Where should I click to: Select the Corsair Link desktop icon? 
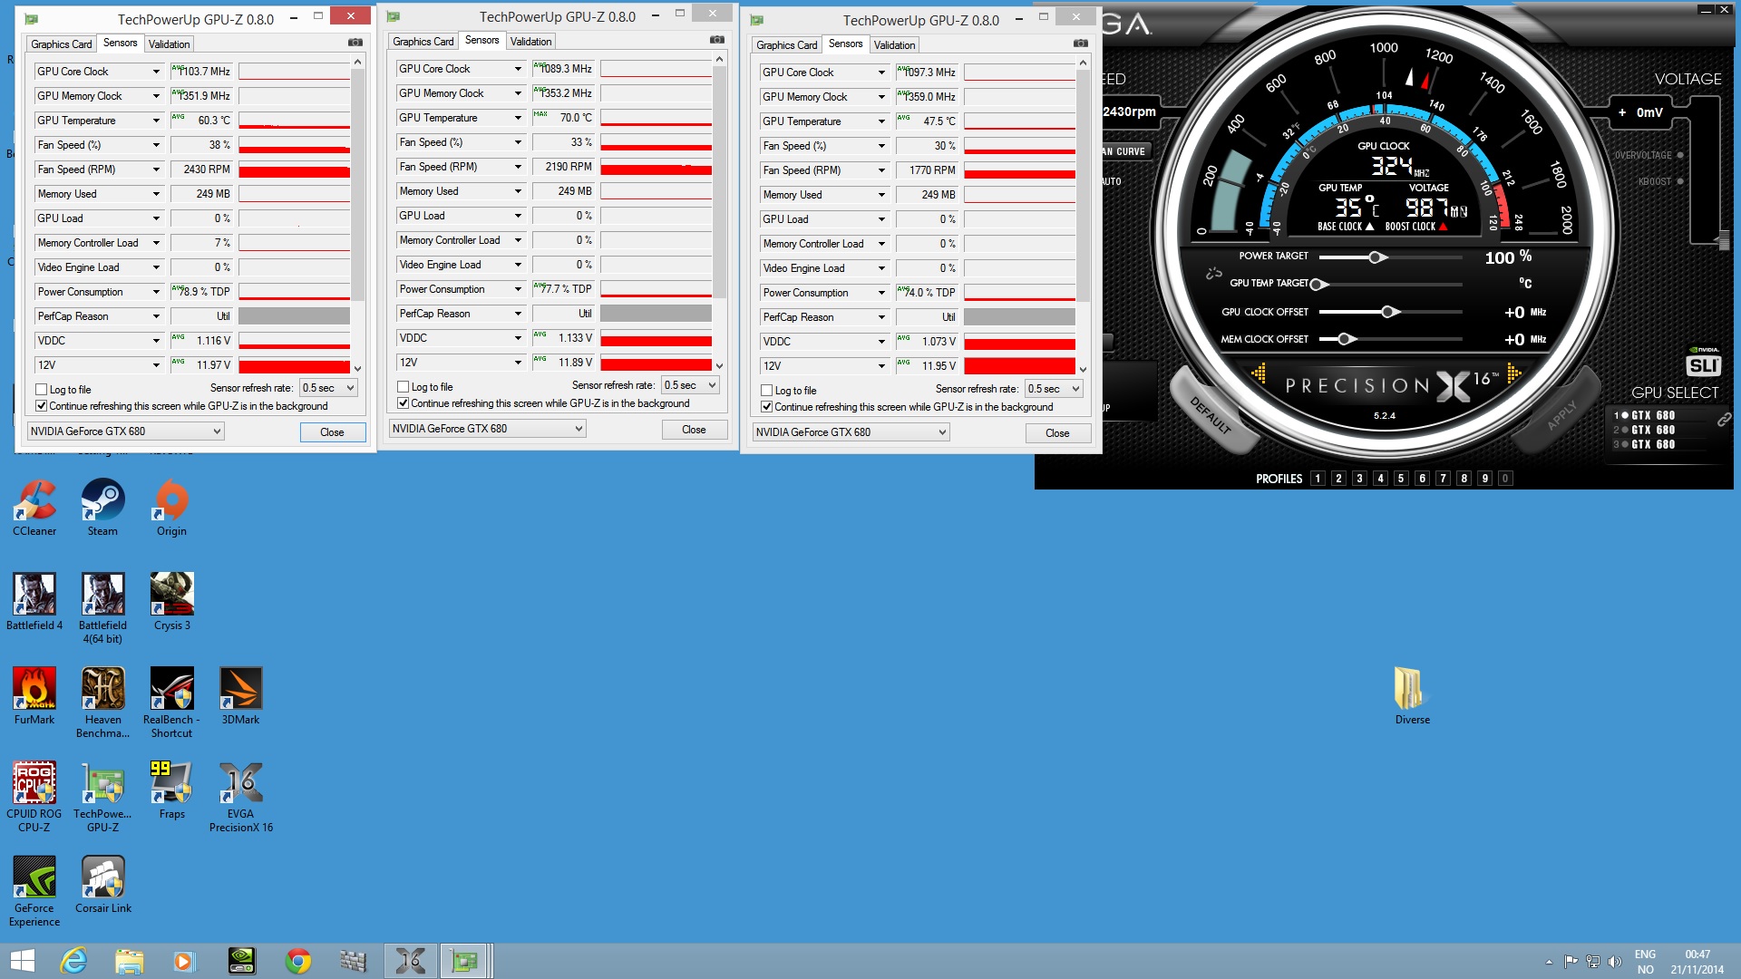click(102, 885)
